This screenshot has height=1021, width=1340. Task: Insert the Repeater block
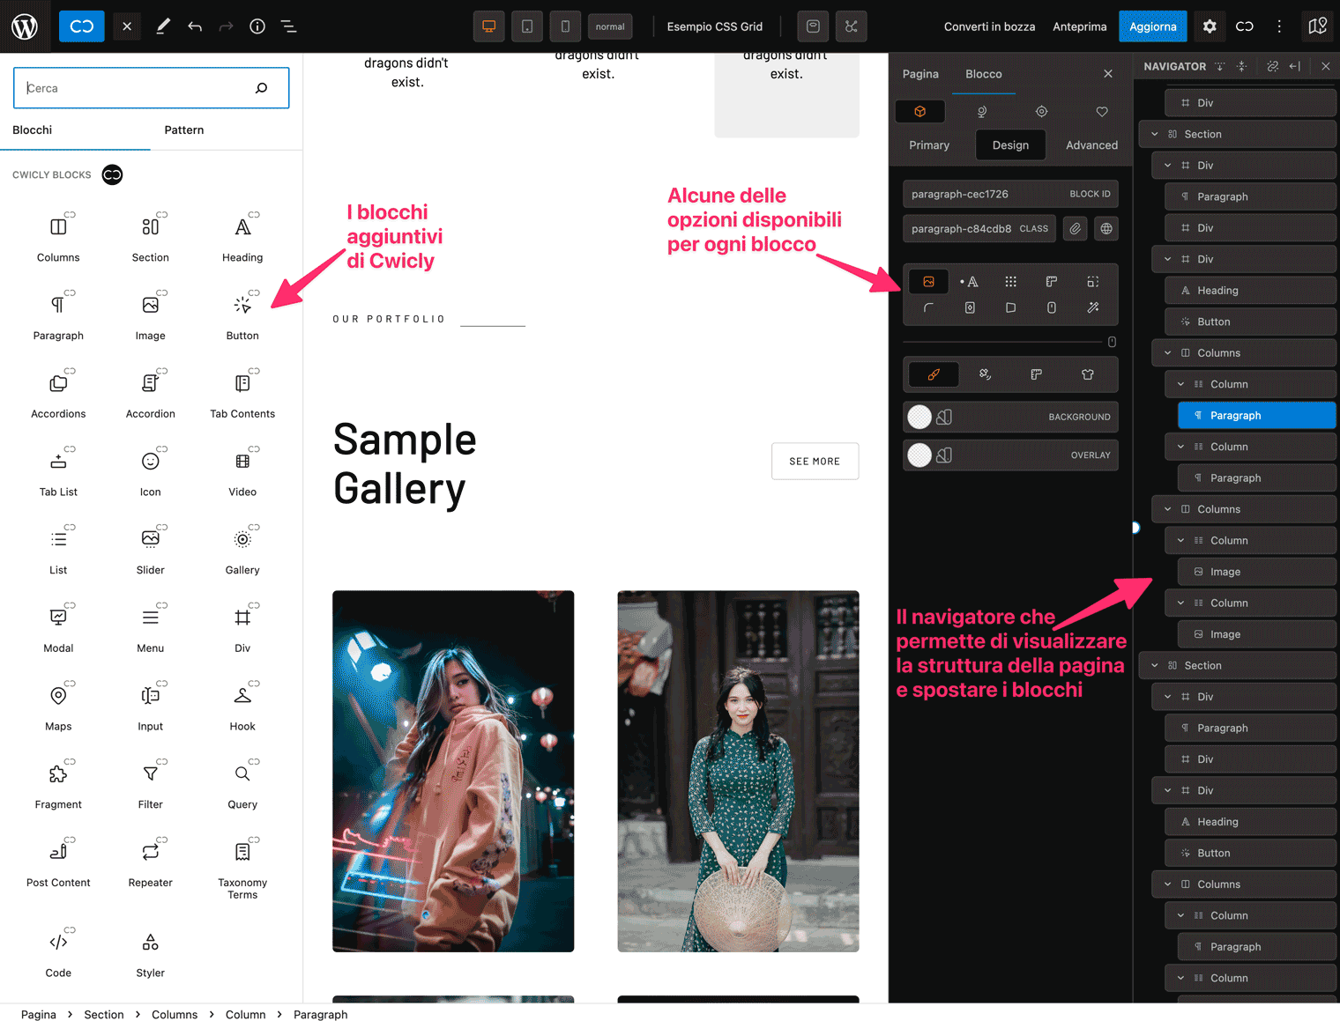click(151, 864)
